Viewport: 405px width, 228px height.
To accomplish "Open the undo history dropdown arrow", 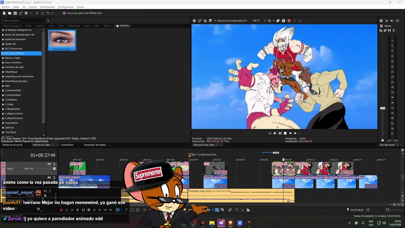I will (52, 13).
